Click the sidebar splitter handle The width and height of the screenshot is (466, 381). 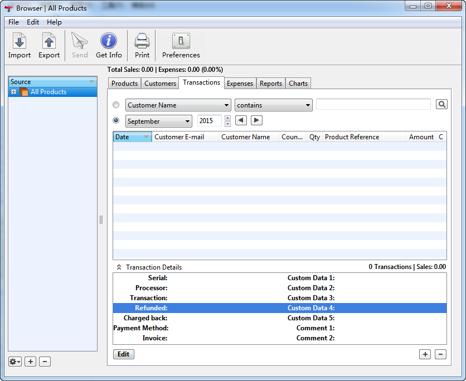click(x=101, y=220)
